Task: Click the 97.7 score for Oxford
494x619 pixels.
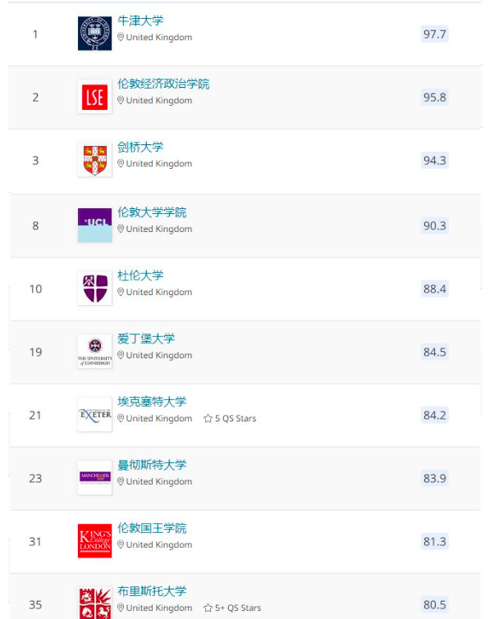Action: [x=434, y=34]
